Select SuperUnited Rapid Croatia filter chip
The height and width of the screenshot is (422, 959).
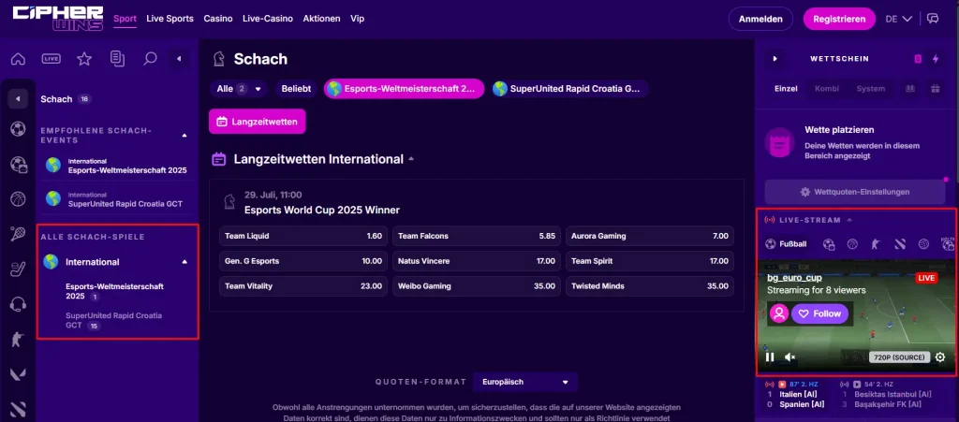[x=568, y=89]
